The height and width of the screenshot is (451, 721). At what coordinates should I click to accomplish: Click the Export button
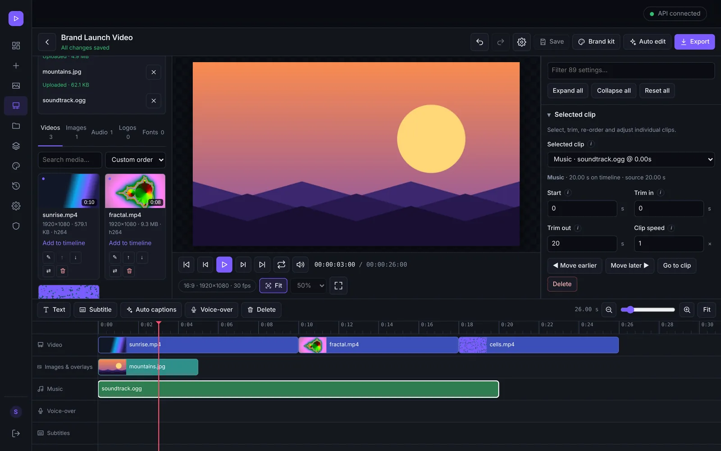[x=694, y=42]
